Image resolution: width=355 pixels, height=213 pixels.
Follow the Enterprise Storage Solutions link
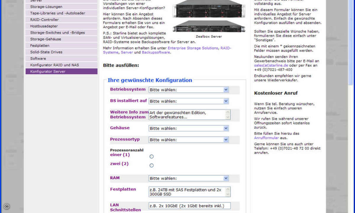point(193,48)
